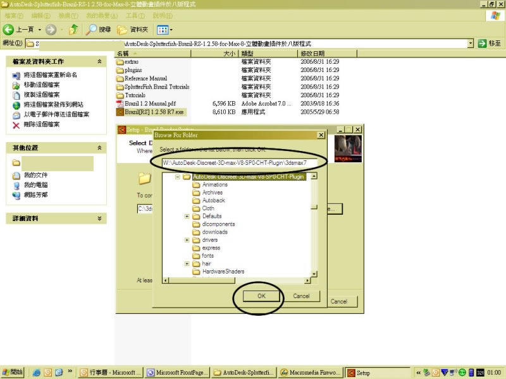506x379 pixels.
Task: Open the back button history dropdown arrow
Action: [x=40, y=30]
